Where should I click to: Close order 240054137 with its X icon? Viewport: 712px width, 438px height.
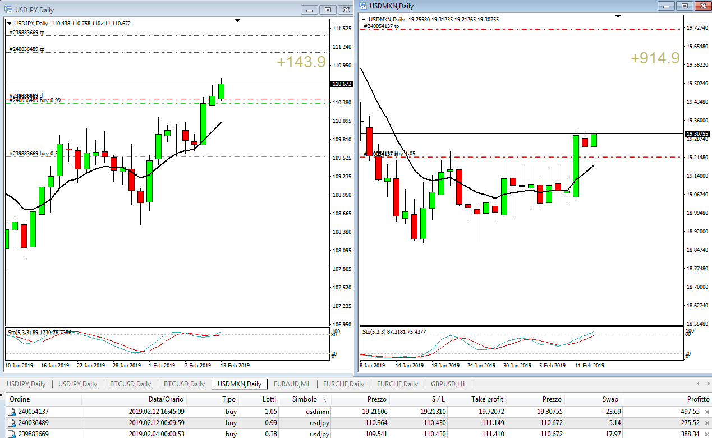coord(707,412)
